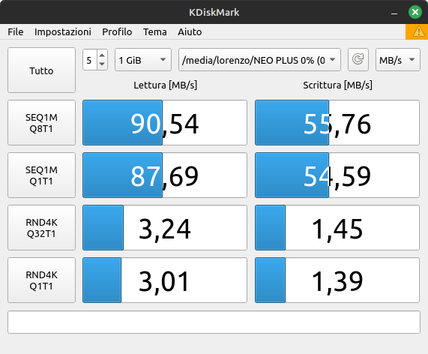Minimize the KDiskMark window
This screenshot has width=428, height=354.
pyautogui.click(x=394, y=13)
